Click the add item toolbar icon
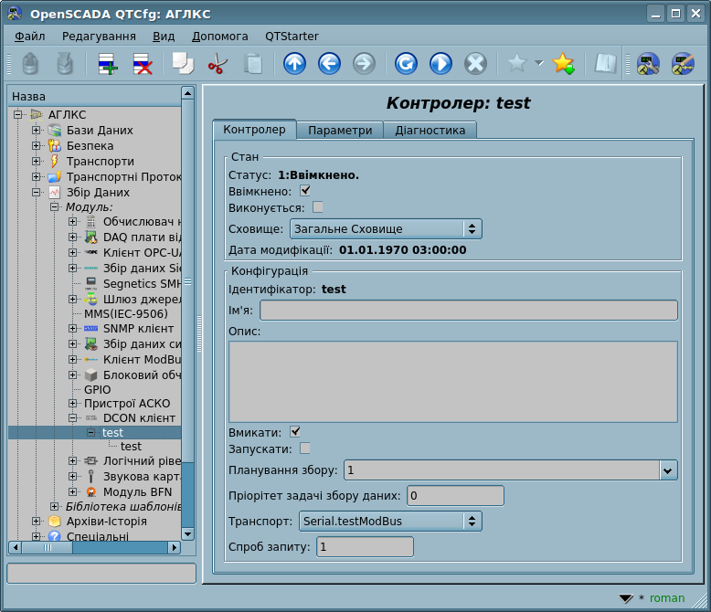Screen dimensions: 711x612 pos(108,64)
